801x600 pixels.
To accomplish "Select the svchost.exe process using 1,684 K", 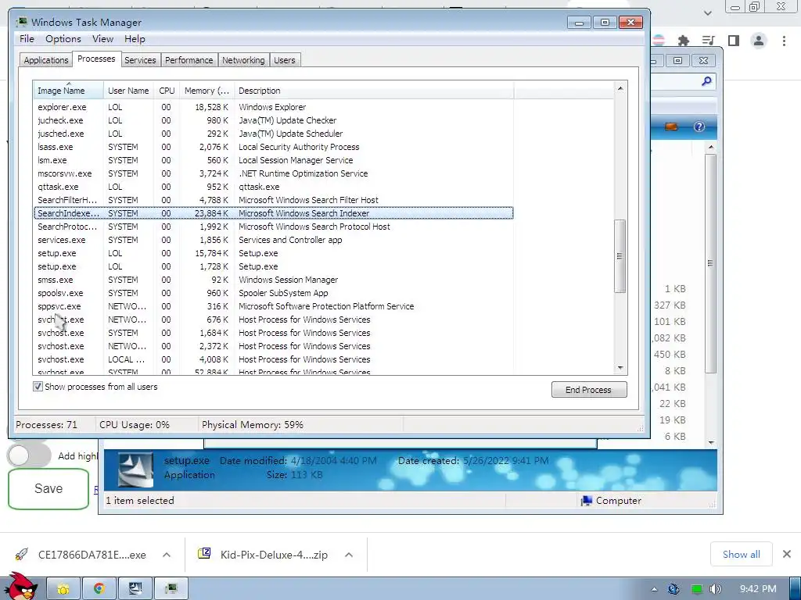I will point(273,333).
